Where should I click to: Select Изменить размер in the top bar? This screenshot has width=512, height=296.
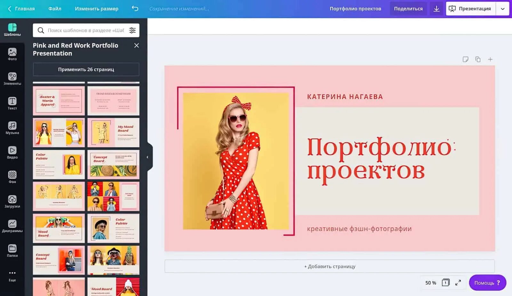[x=96, y=9]
